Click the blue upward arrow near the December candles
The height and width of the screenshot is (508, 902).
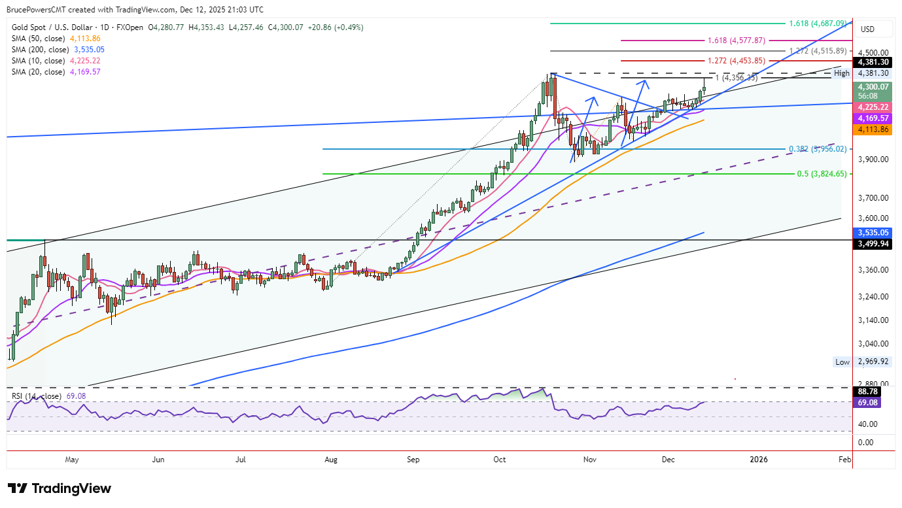tap(634, 110)
